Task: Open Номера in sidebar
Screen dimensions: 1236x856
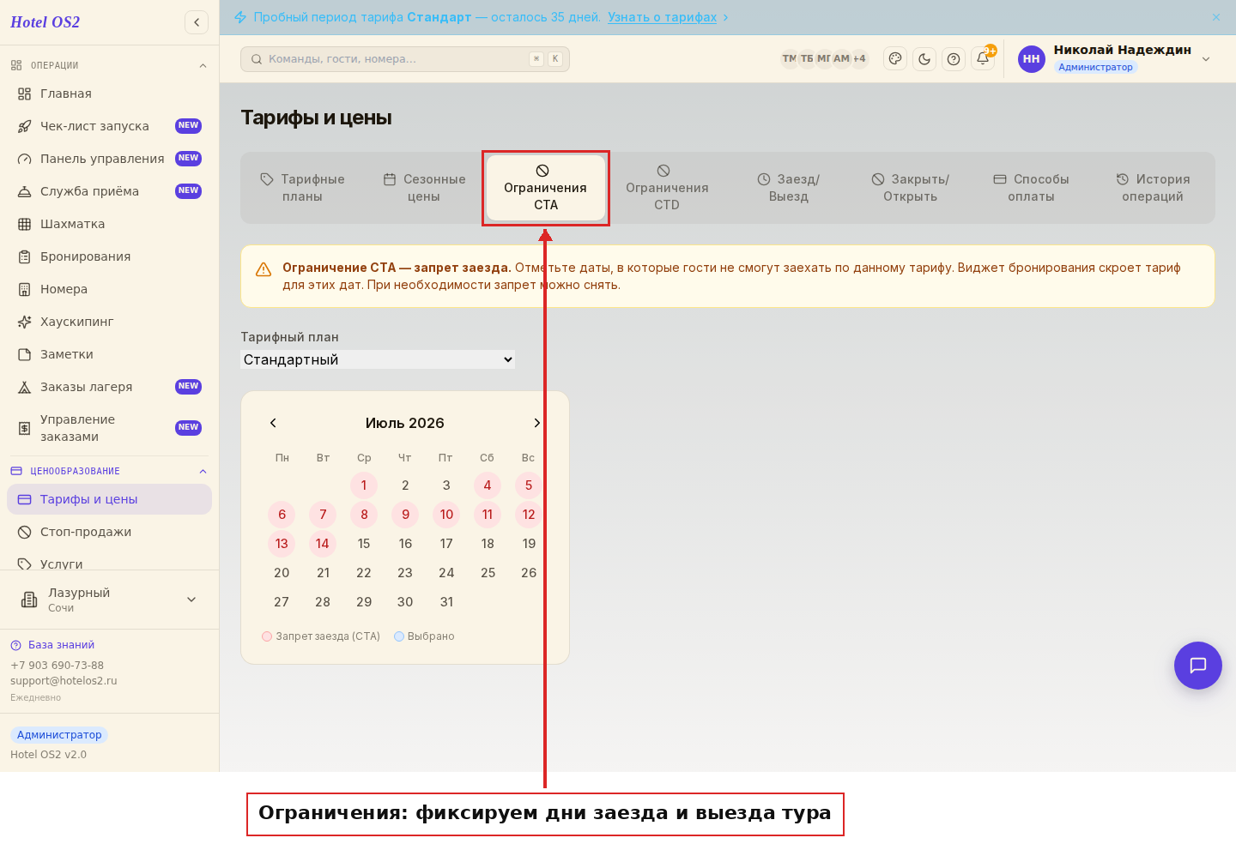Action: tap(109, 289)
